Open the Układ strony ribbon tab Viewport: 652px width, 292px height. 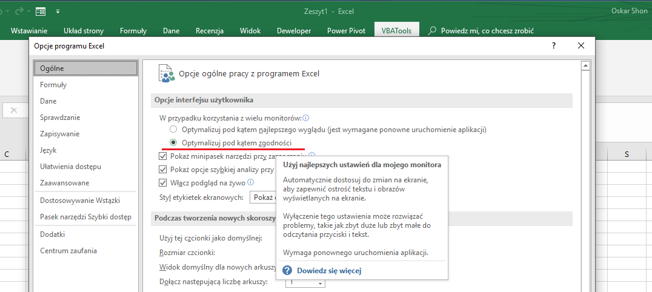84,30
